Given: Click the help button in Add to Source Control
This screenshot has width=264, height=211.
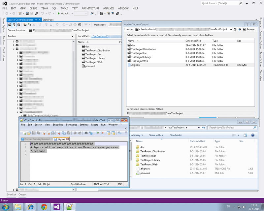Looking at the screenshot, I should [x=247, y=24].
